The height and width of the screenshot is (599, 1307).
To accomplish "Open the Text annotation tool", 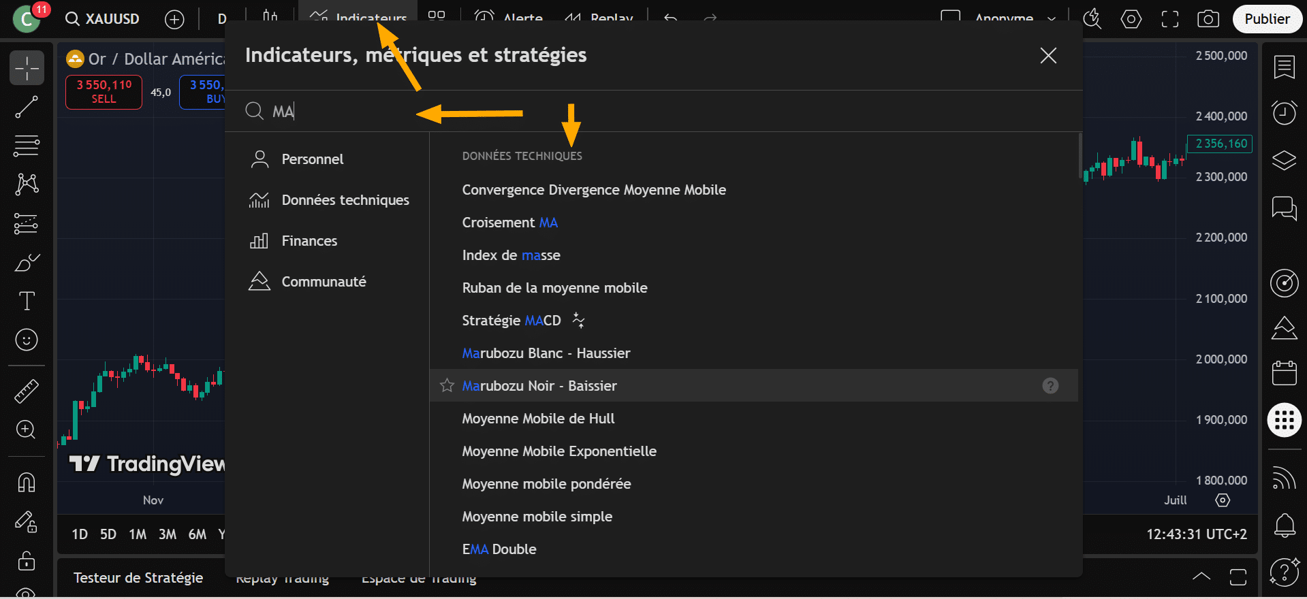I will coord(27,301).
